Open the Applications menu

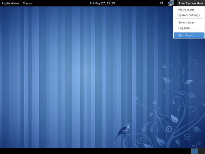(10, 3)
